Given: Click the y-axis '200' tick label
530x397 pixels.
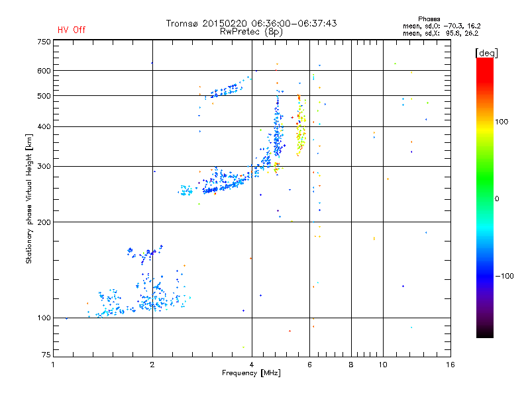Looking at the screenshot, I should (44, 222).
